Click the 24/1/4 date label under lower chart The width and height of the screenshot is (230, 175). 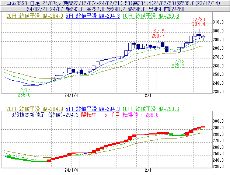[x=71, y=170]
